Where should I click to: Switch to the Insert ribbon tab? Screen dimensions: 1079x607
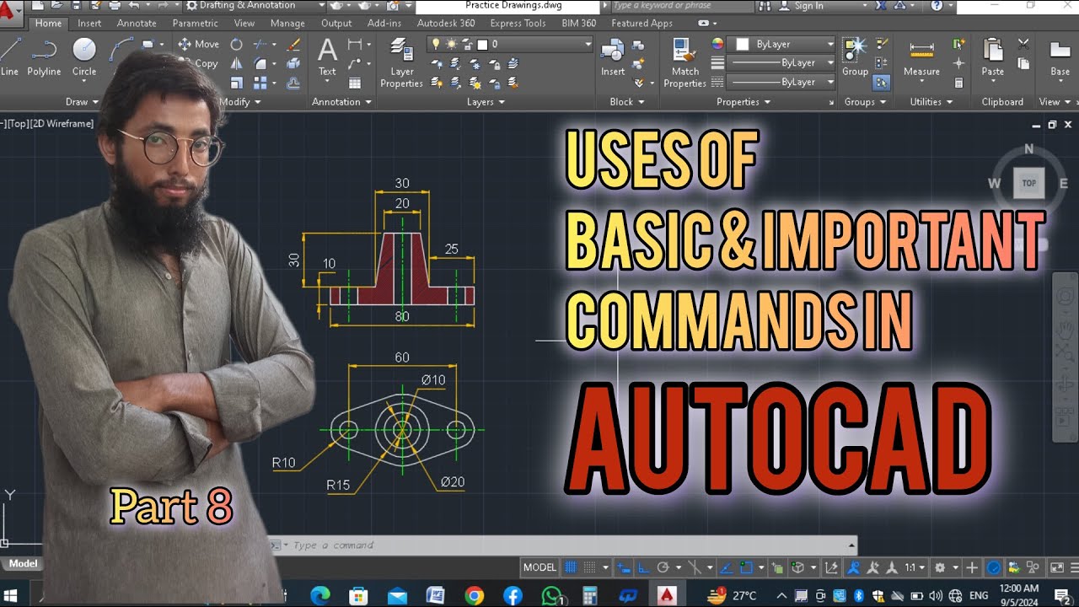point(89,24)
